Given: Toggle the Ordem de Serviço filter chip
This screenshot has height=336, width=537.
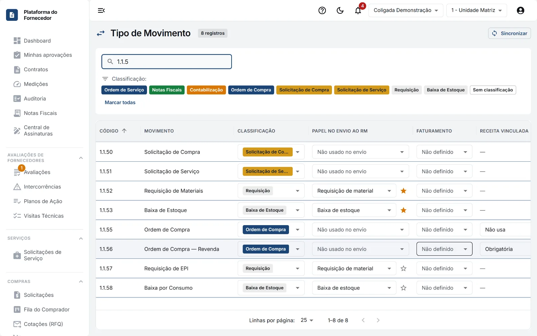Looking at the screenshot, I should [124, 90].
